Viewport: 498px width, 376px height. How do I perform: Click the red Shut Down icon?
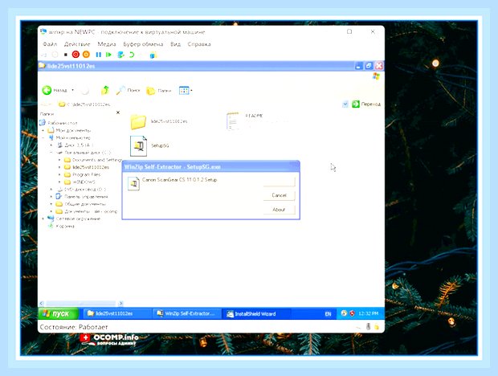[x=76, y=55]
